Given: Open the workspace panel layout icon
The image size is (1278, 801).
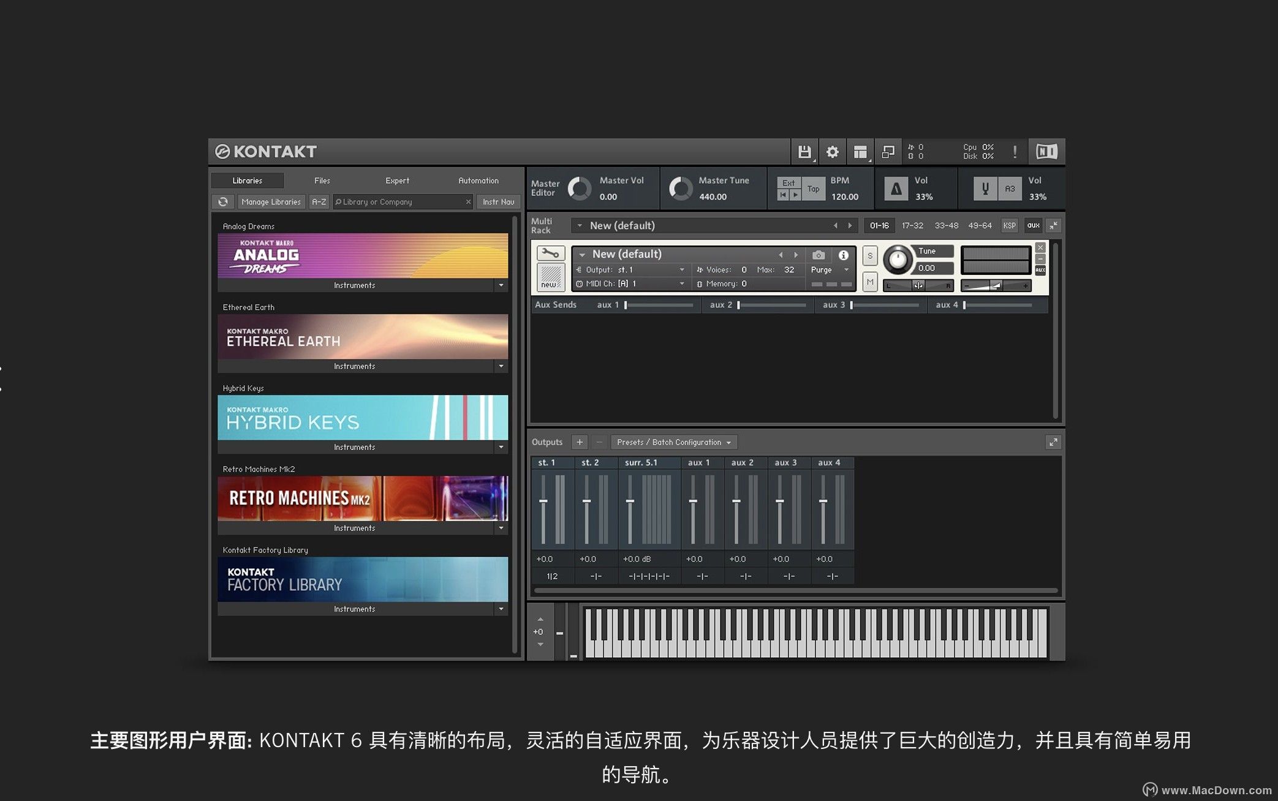Looking at the screenshot, I should click(x=860, y=152).
